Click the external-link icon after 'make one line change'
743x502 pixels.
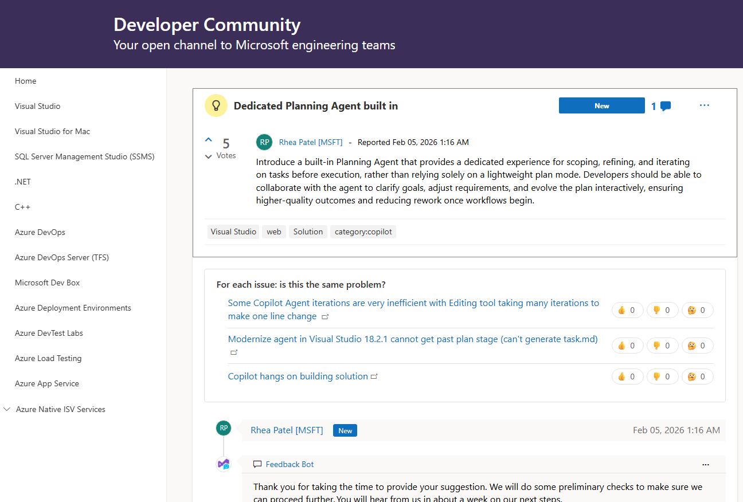325,316
